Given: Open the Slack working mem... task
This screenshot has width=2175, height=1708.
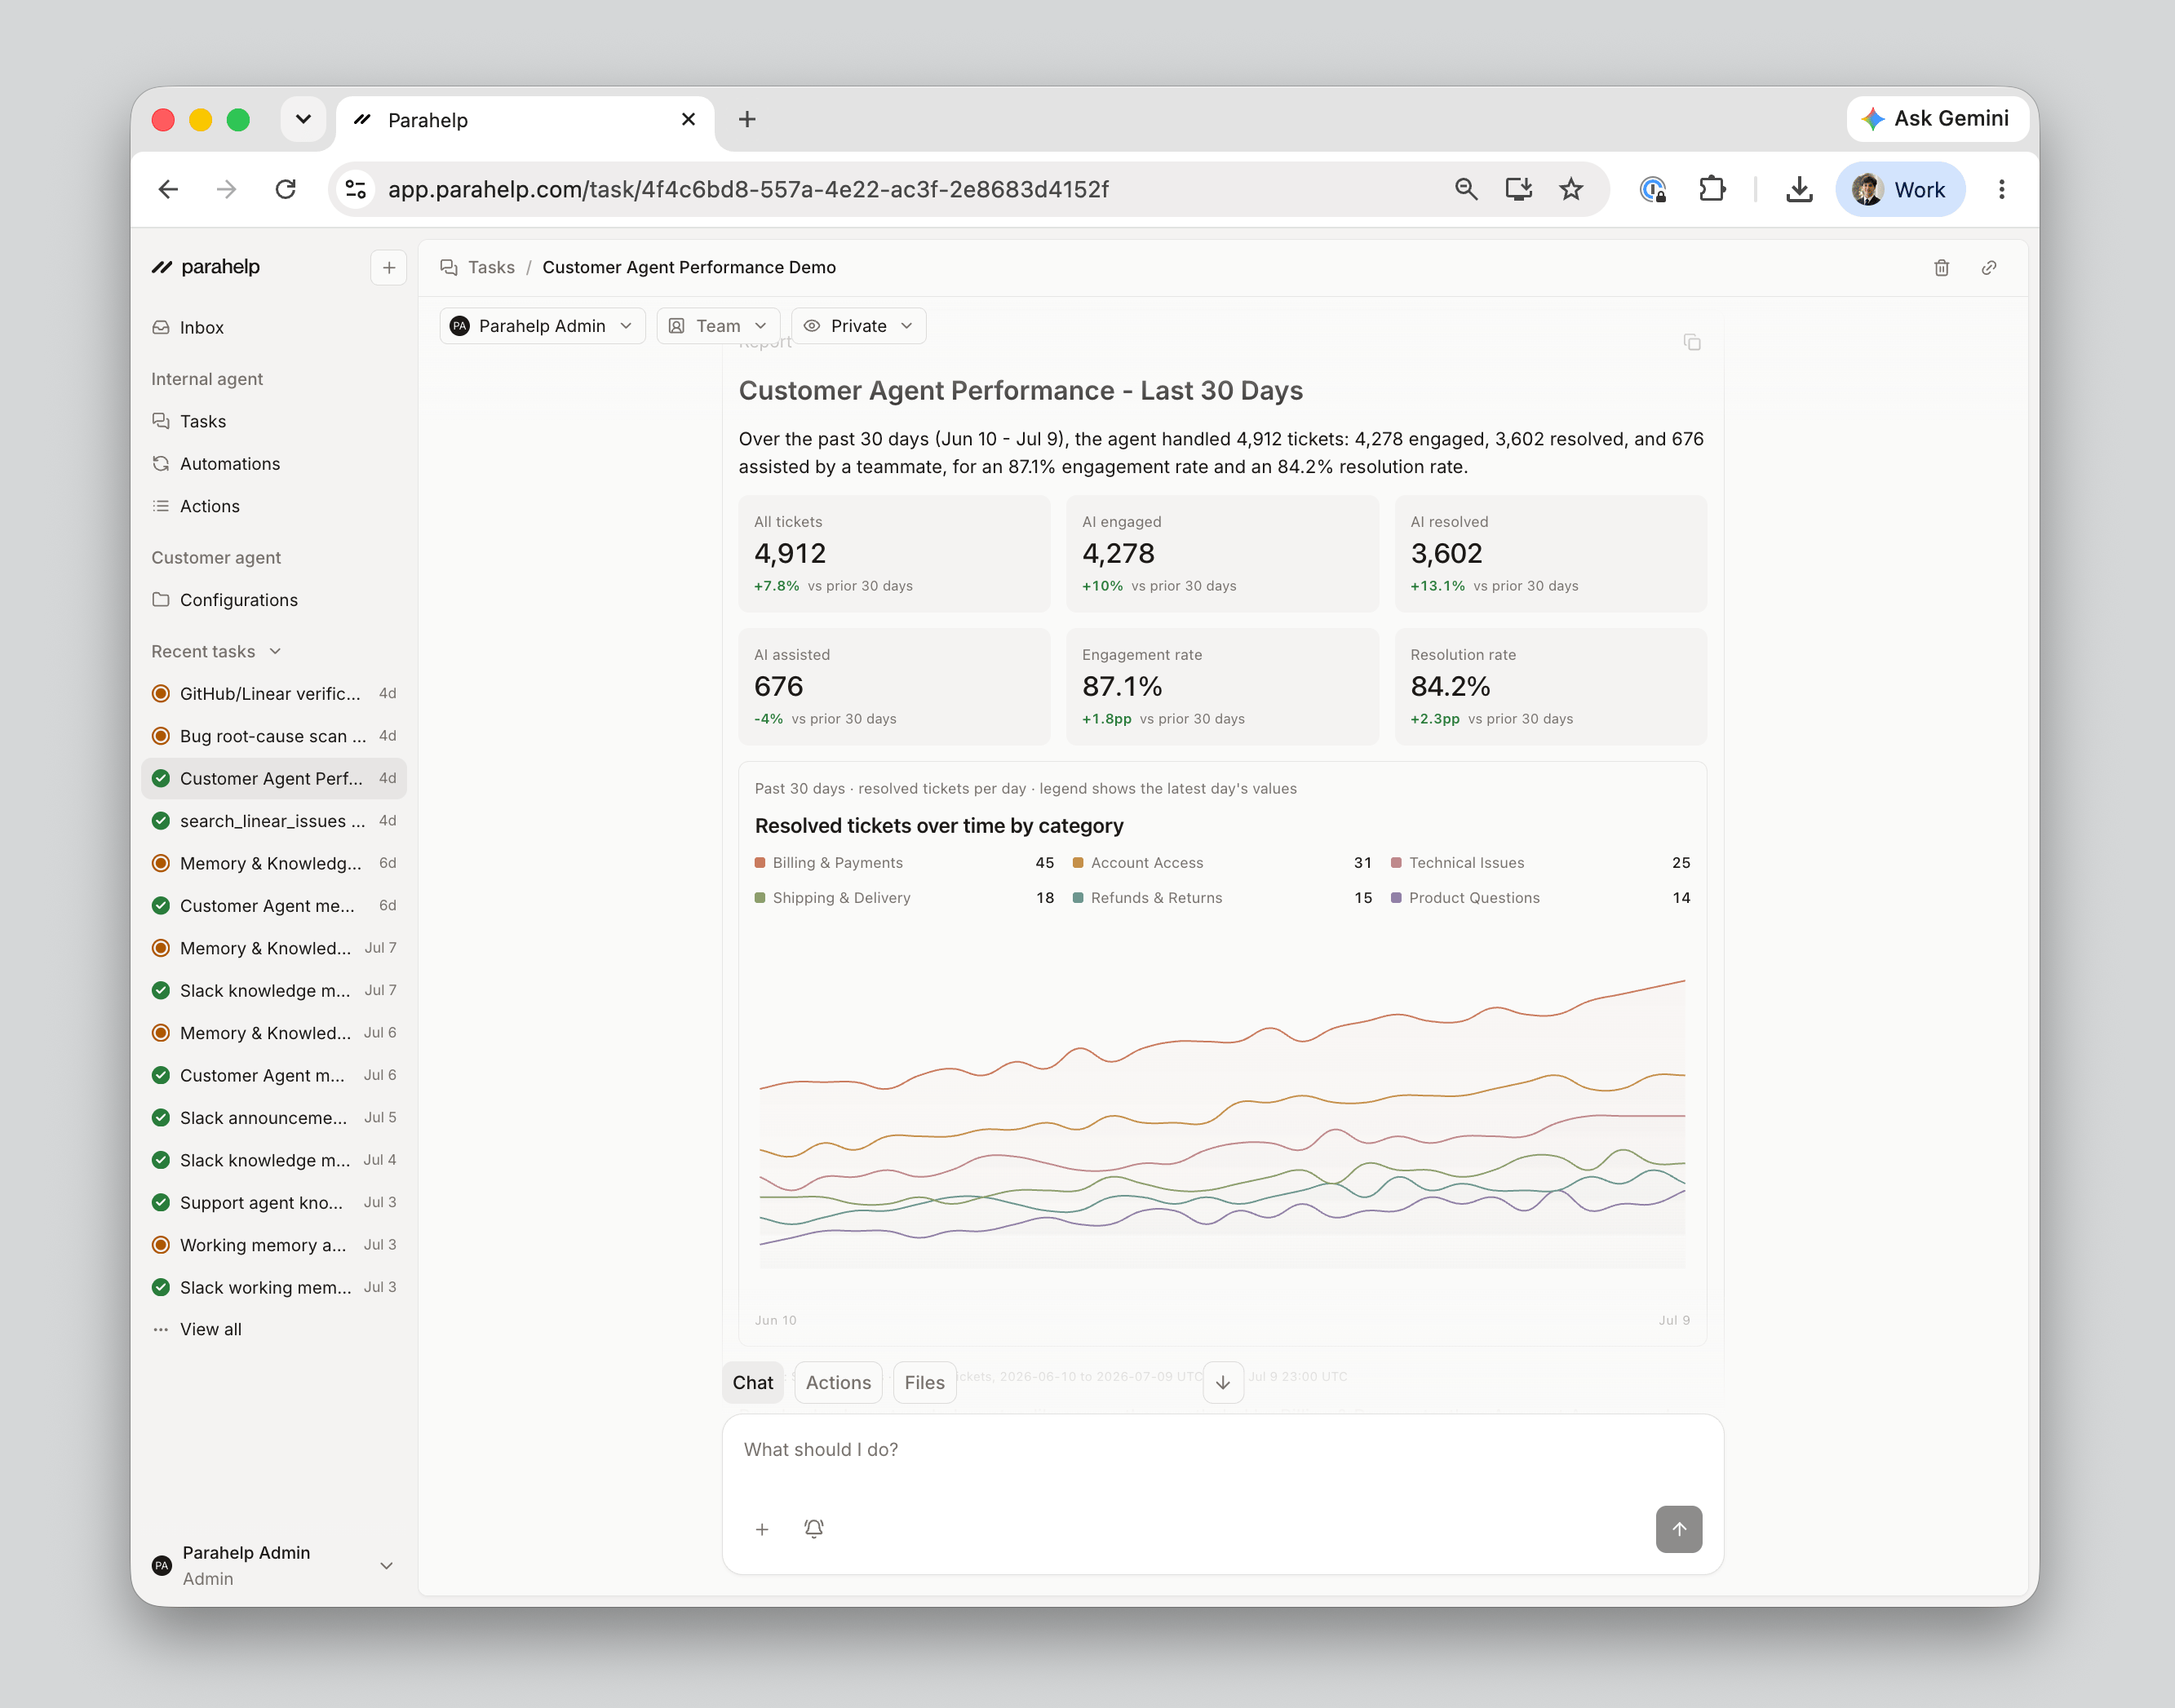Looking at the screenshot, I should pyautogui.click(x=273, y=1287).
